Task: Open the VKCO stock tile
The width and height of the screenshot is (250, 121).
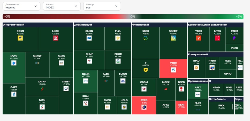Action: click(234, 48)
